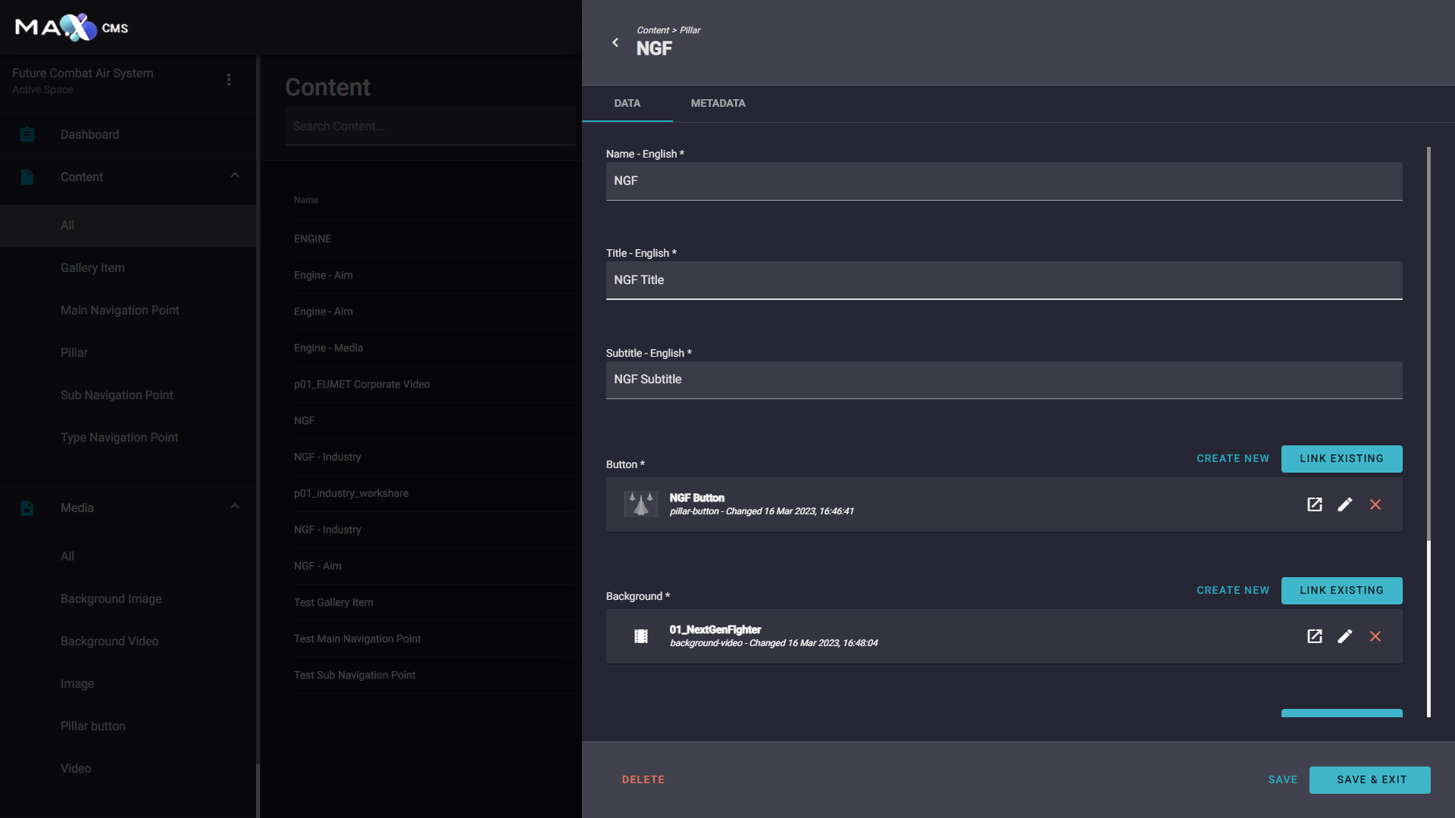Viewport: 1455px width, 818px height.
Task: Click Link Existing for Button field
Action: point(1341,458)
